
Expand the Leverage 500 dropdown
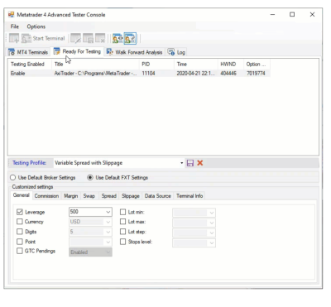(108, 212)
